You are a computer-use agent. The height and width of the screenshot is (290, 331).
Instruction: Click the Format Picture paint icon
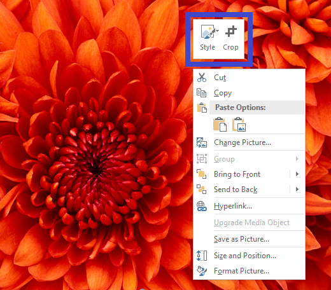pos(202,271)
